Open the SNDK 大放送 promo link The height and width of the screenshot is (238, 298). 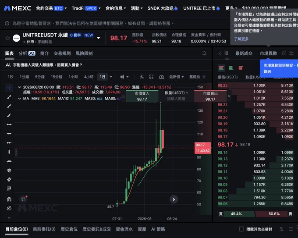[x=163, y=8]
